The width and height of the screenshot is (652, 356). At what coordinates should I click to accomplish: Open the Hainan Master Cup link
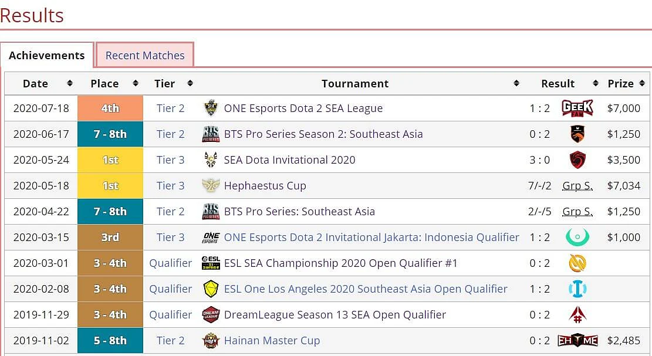coord(272,341)
